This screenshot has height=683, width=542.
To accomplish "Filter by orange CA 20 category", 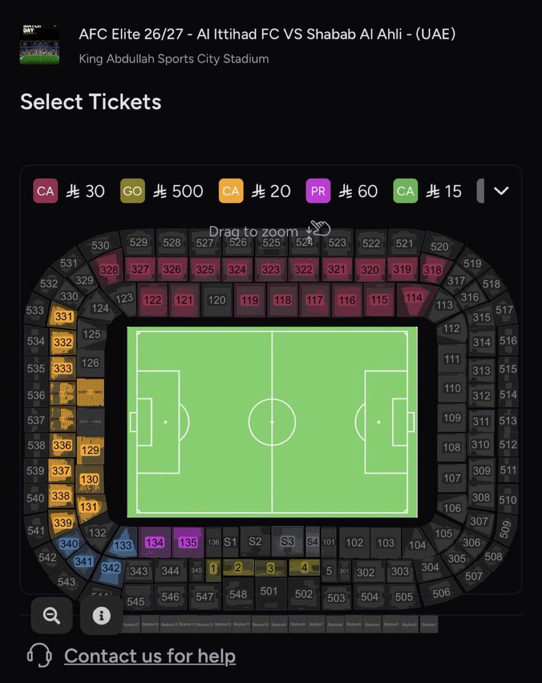I will [x=255, y=191].
